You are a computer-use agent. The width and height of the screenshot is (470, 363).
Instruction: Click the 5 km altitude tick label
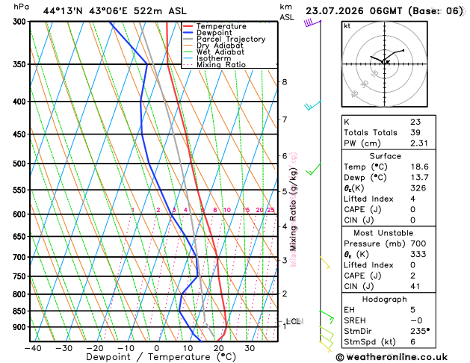click(x=285, y=191)
